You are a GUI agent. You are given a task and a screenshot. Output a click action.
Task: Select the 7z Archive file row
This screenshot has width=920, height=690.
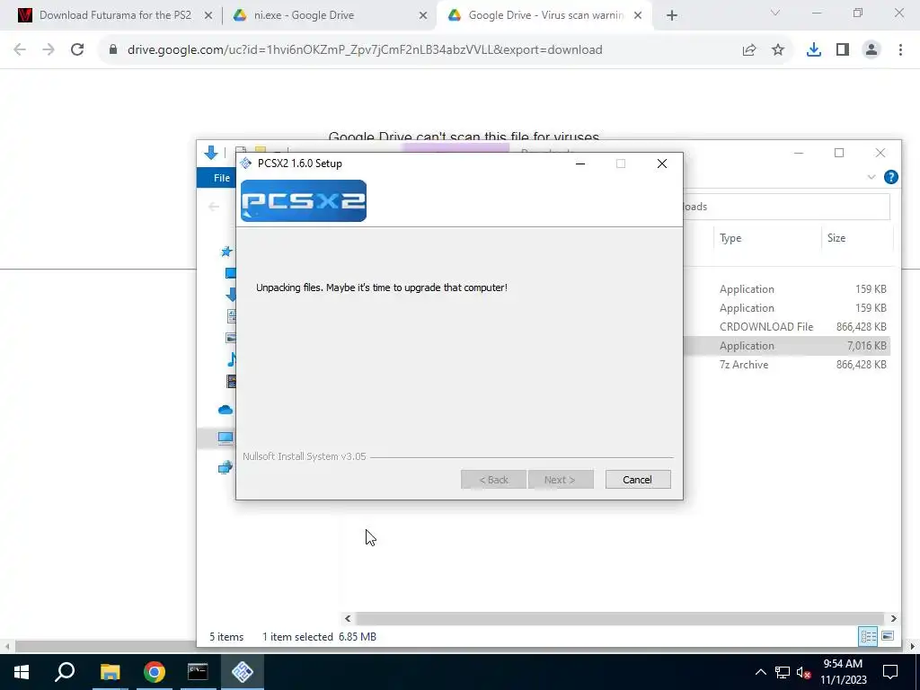click(787, 365)
